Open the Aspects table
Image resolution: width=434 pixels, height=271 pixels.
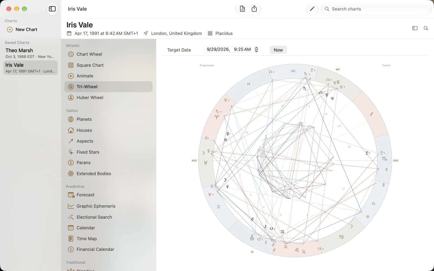(108, 141)
